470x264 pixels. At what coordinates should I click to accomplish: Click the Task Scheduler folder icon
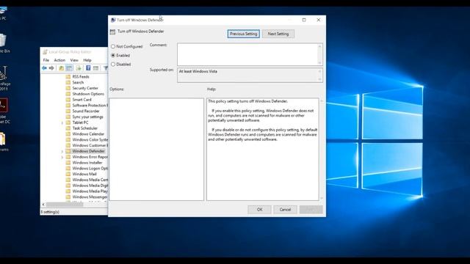68,128
